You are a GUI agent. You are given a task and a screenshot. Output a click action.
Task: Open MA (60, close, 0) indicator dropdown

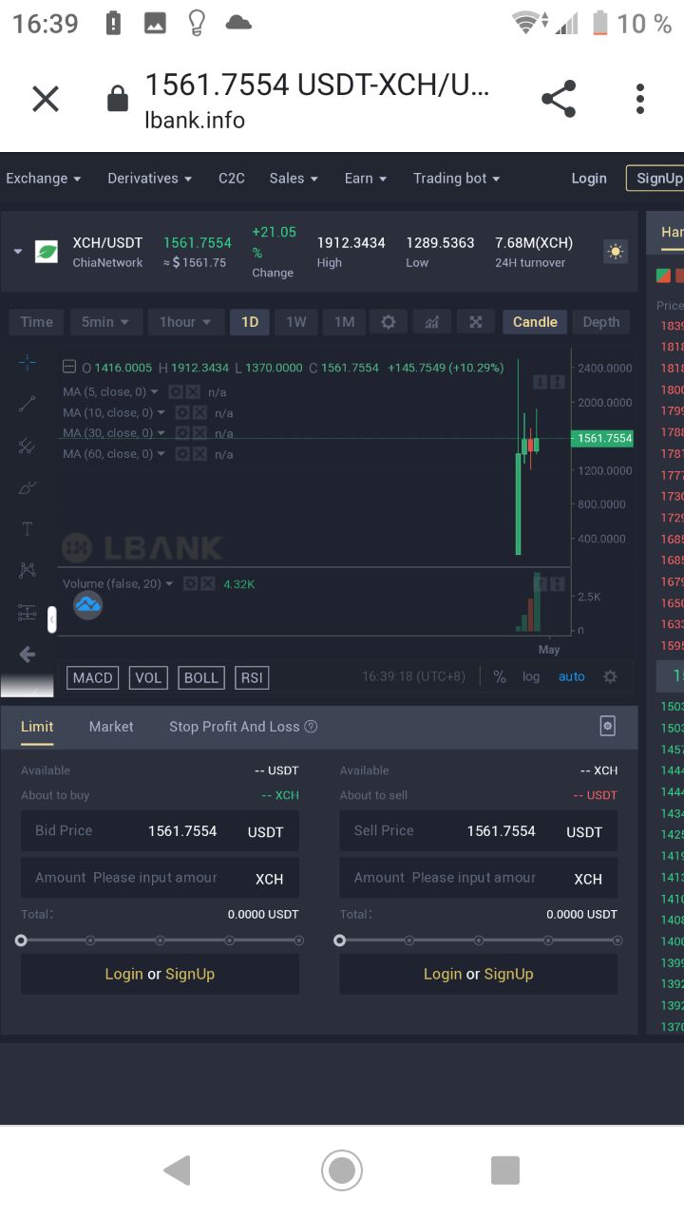161,454
